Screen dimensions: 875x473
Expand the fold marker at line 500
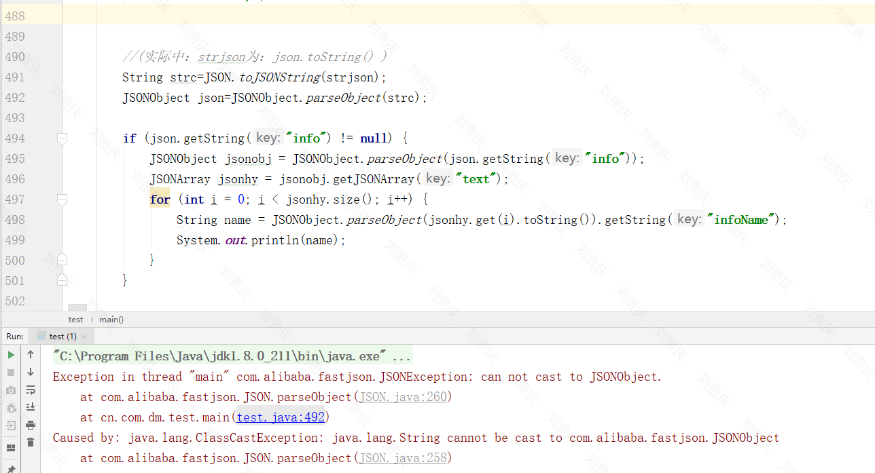pos(62,260)
